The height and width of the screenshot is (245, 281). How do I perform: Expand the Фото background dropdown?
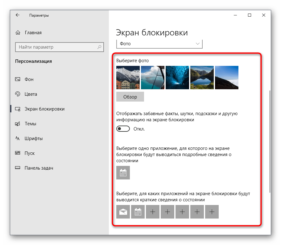[x=159, y=44]
